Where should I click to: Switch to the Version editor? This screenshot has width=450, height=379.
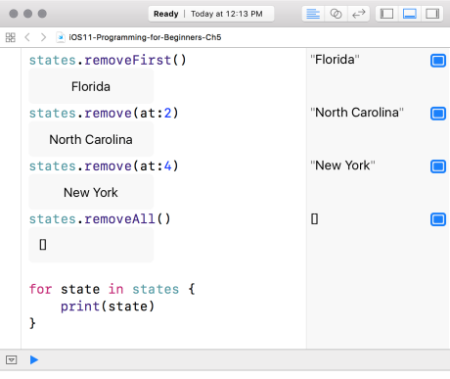tap(358, 14)
